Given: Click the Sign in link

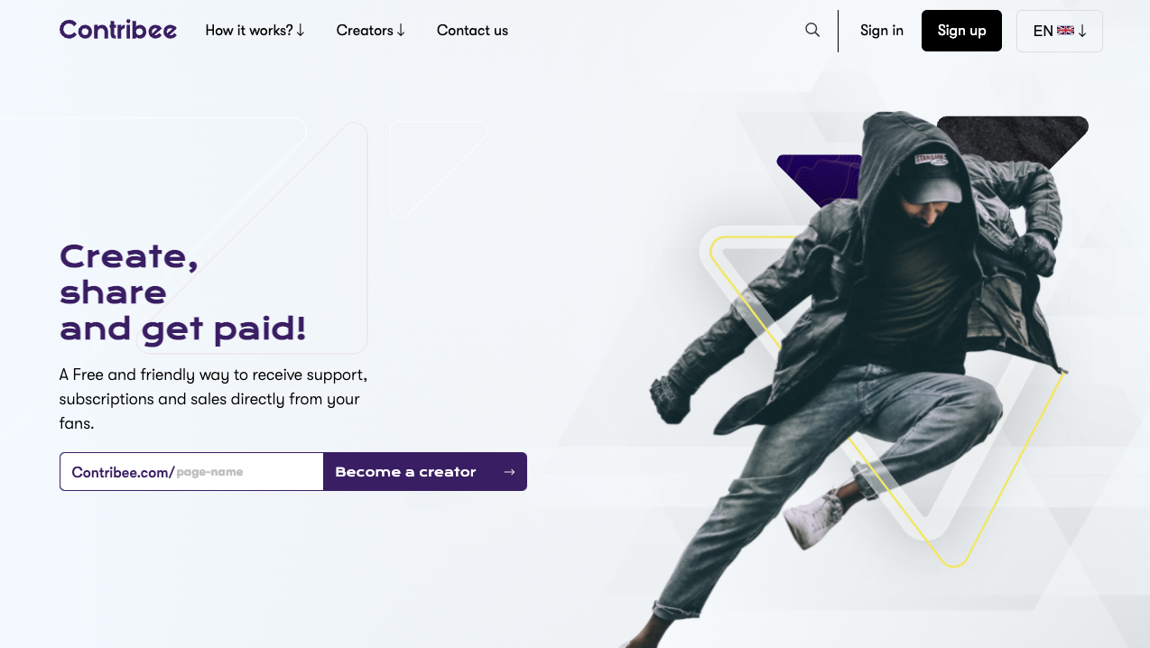Looking at the screenshot, I should (882, 31).
